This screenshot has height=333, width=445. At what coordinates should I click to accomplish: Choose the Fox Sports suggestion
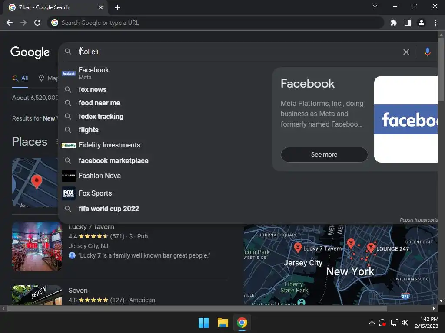tap(165, 193)
